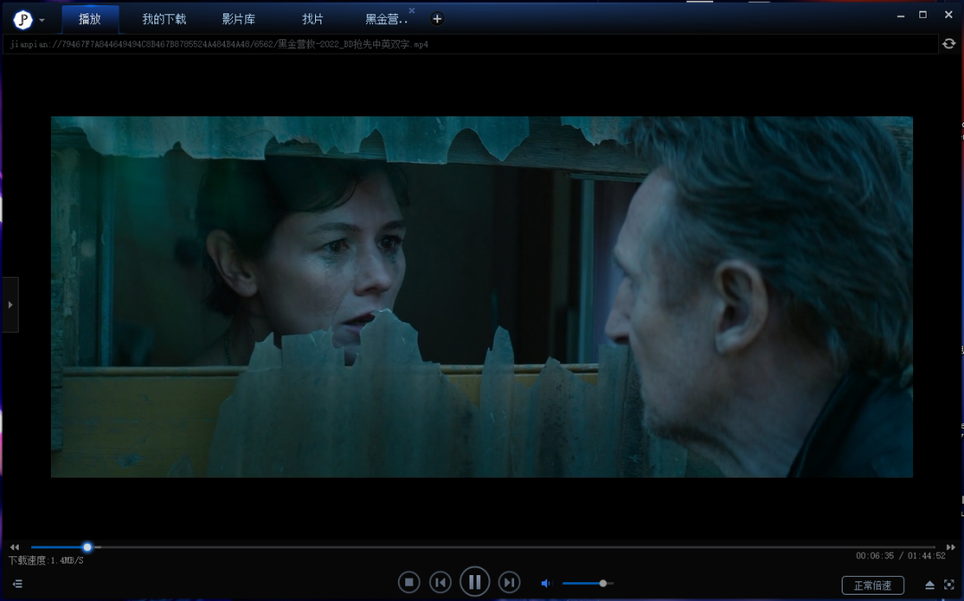Fast-forward using the double-arrow icon

click(x=951, y=547)
